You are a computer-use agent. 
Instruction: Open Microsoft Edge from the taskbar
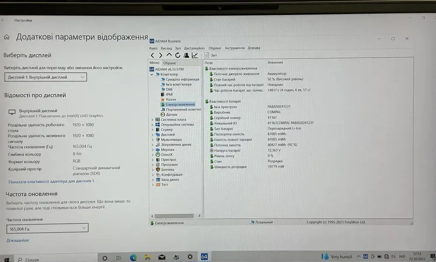click(133, 257)
